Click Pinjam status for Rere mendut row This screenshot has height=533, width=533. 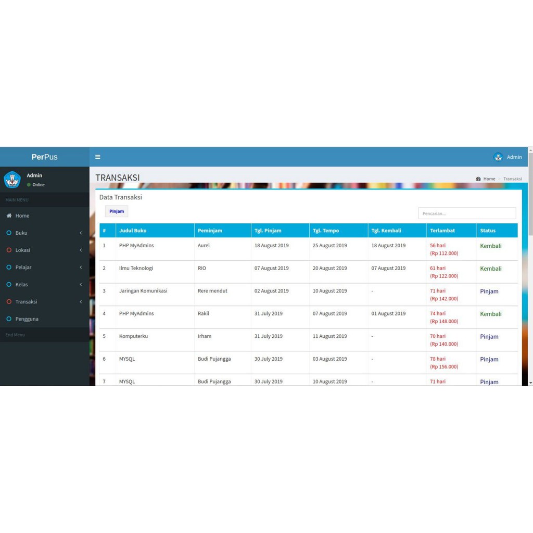click(489, 291)
